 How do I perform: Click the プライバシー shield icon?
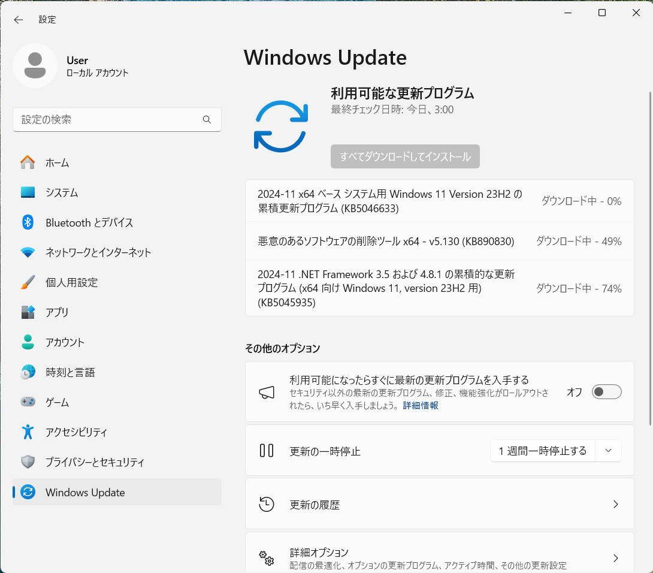point(28,462)
